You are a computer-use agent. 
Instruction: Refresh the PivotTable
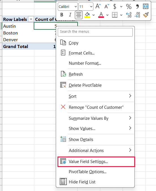pyautogui.click(x=95, y=74)
